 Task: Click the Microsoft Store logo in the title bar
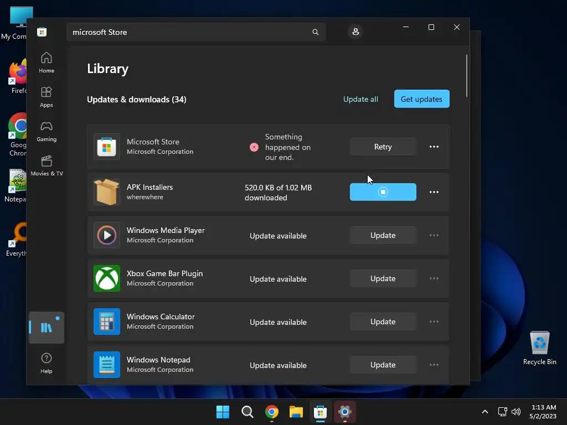pyautogui.click(x=42, y=32)
